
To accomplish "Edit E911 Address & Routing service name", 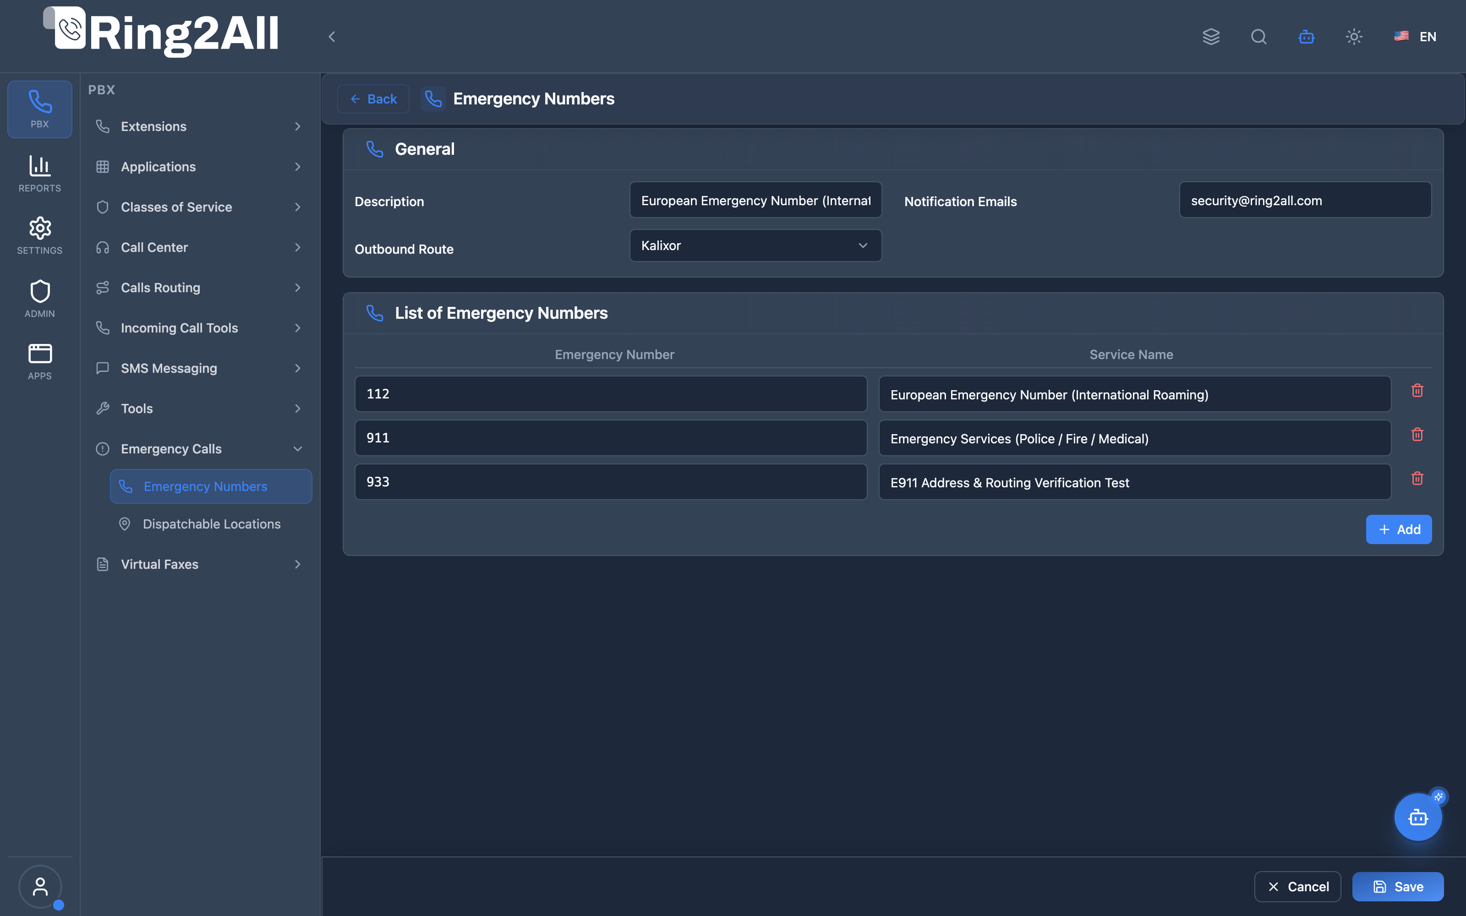I will click(1135, 482).
